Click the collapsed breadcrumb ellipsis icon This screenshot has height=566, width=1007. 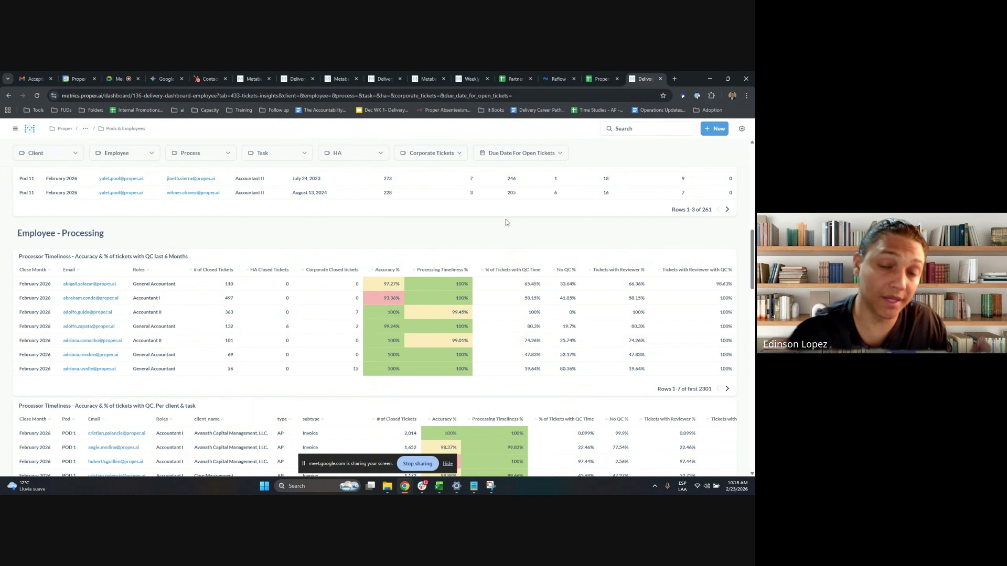pos(85,128)
